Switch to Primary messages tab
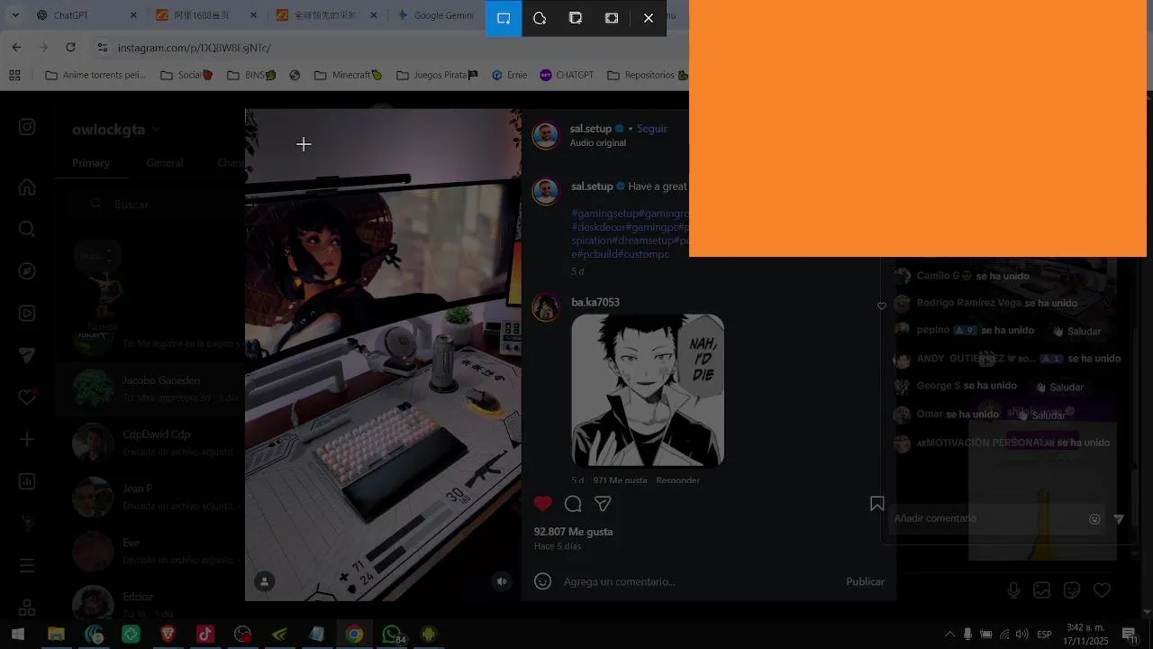This screenshot has width=1153, height=649. (91, 163)
